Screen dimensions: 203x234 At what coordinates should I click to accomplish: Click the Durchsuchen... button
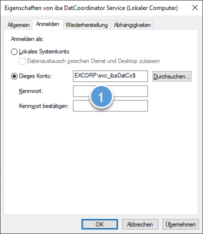point(172,76)
